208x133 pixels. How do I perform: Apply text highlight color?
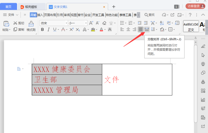coord(93,30)
